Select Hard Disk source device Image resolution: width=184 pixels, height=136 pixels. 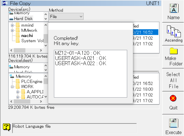tap(22, 19)
